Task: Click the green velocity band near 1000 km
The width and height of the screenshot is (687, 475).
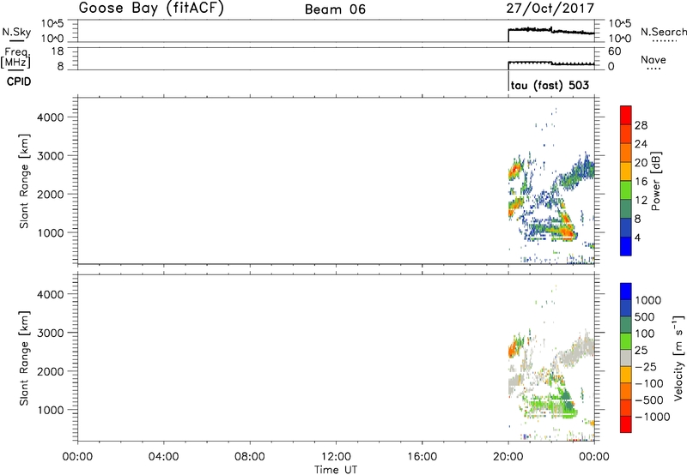Action: (551, 406)
